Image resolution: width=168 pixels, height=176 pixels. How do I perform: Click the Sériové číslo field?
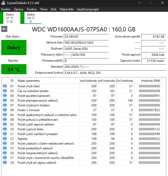pos(86,43)
